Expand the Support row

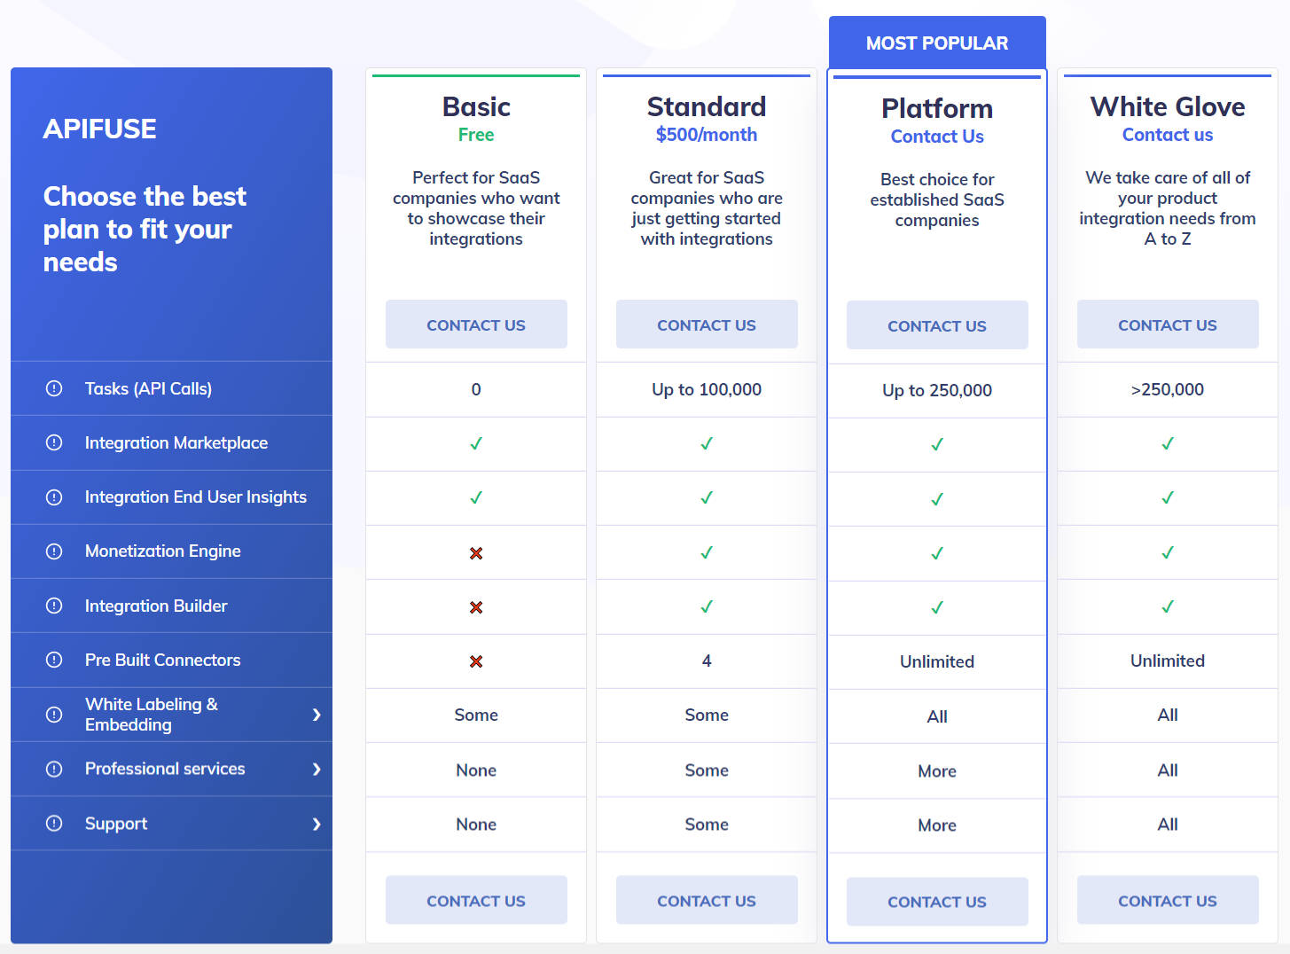pyautogui.click(x=317, y=824)
